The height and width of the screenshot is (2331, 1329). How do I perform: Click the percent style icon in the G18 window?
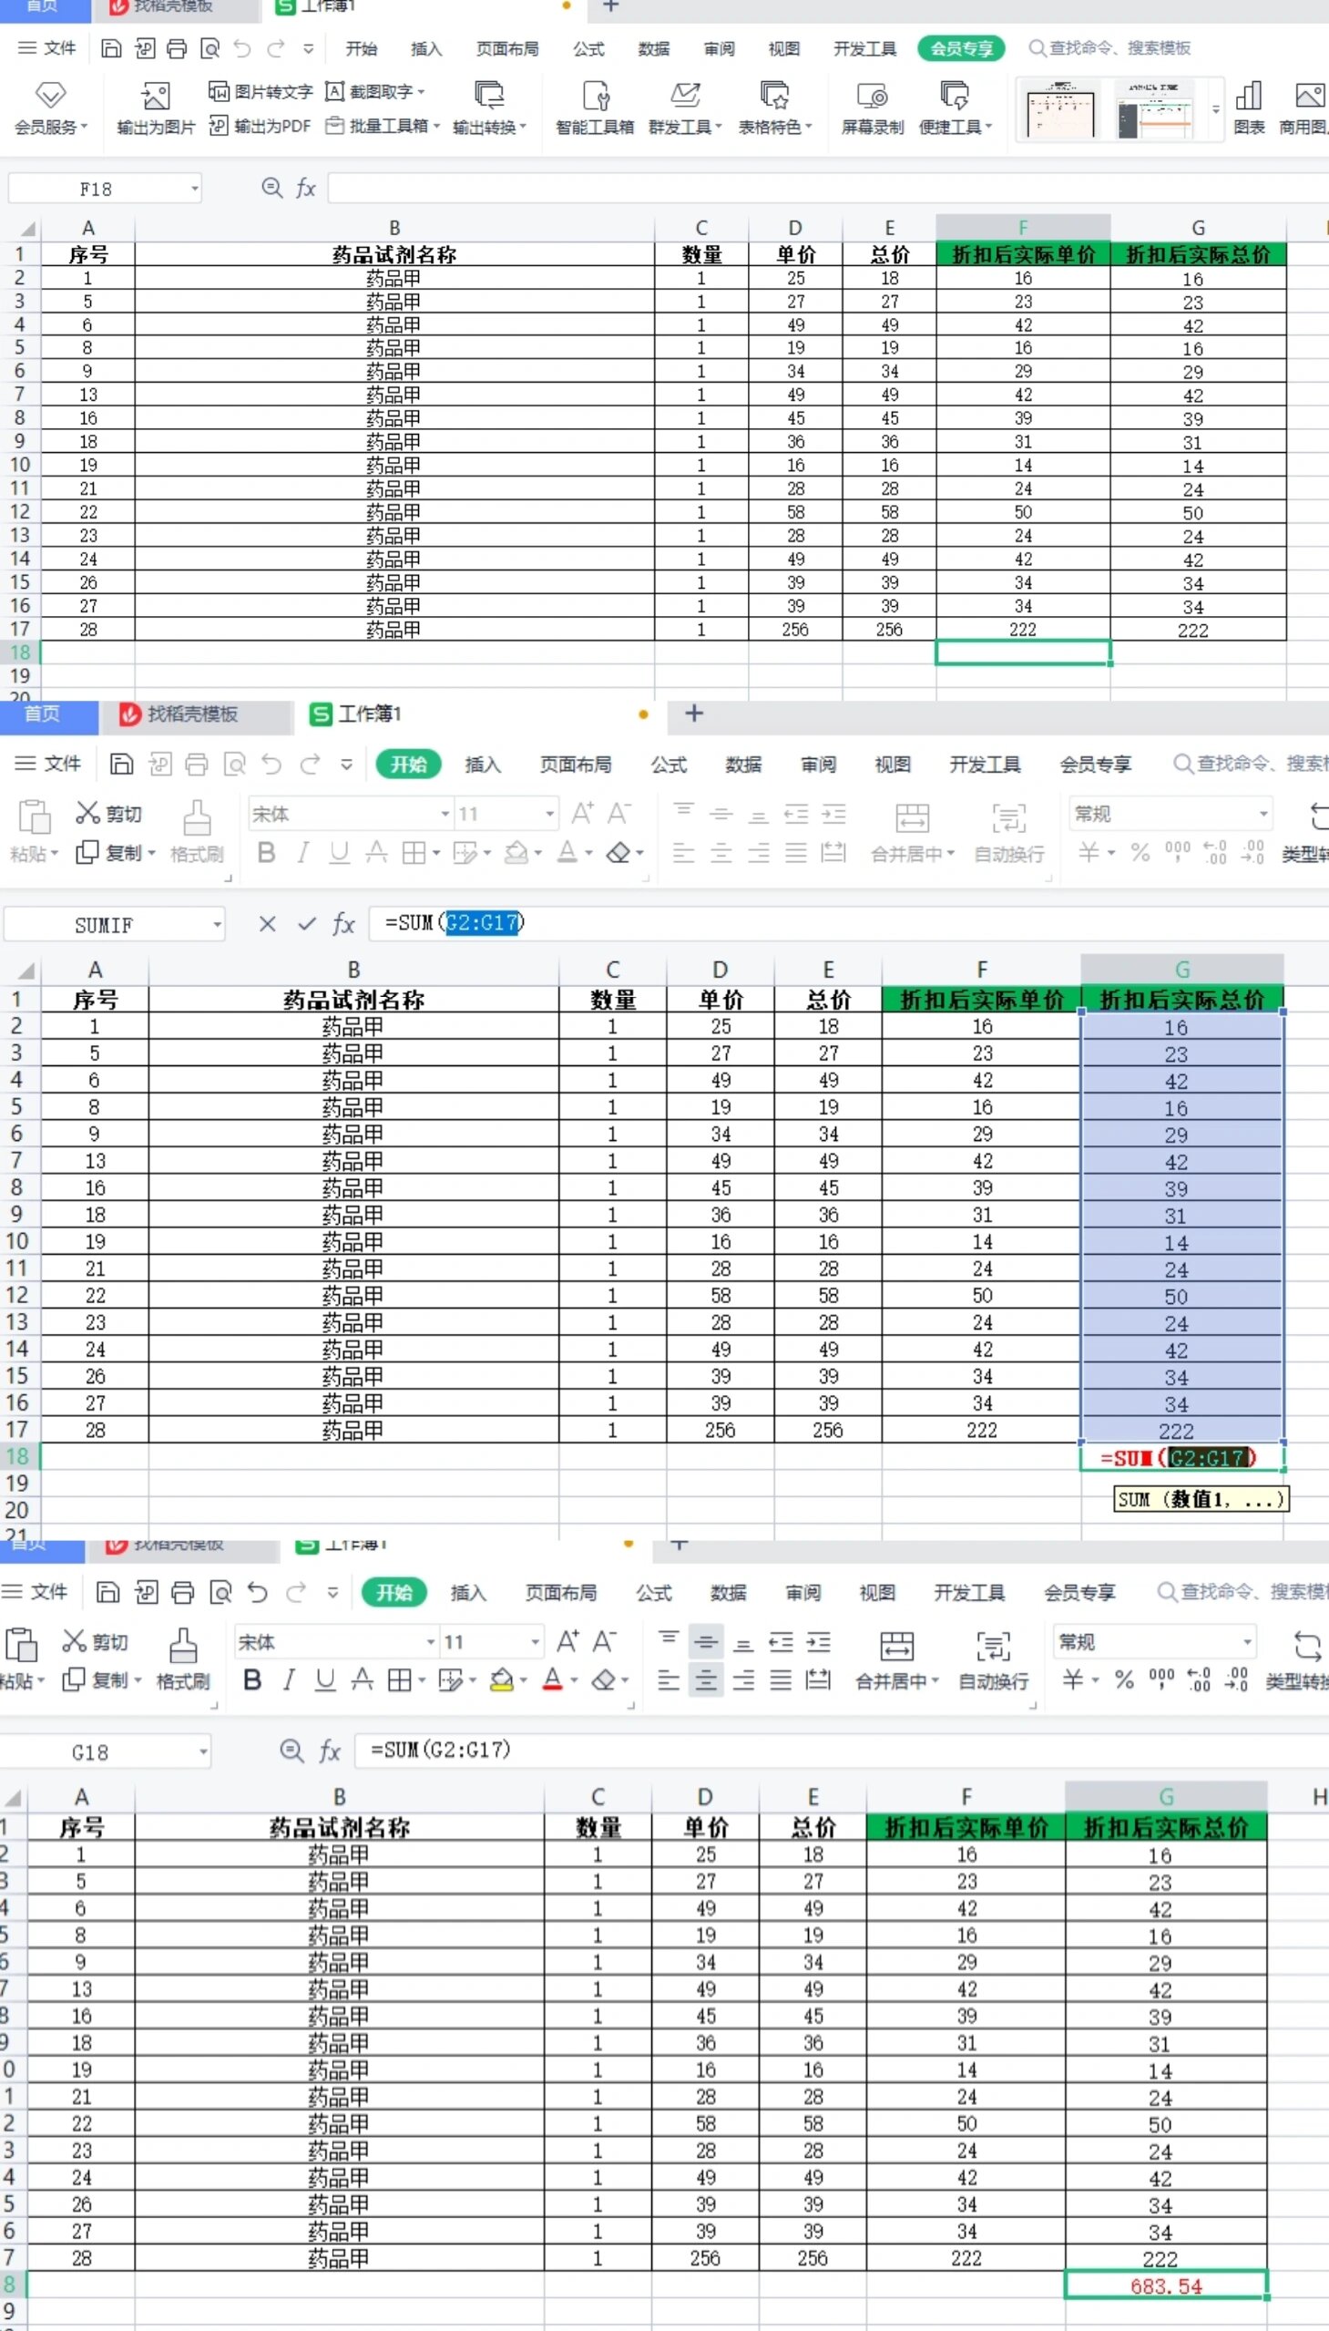click(1124, 1680)
